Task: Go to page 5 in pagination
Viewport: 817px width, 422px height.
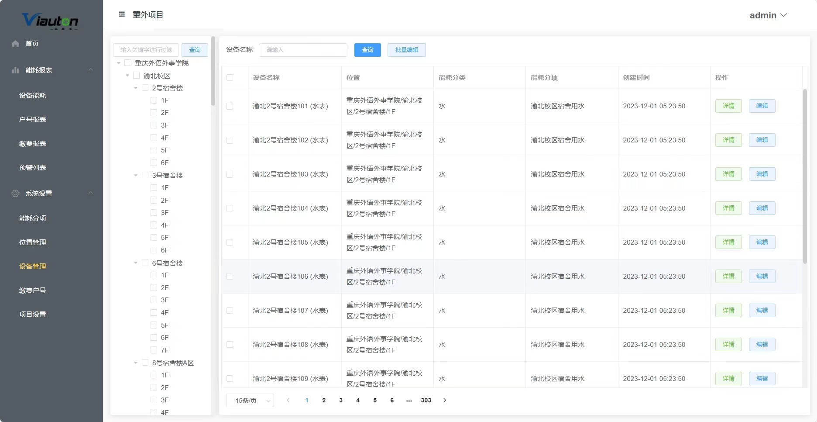Action: (375, 400)
